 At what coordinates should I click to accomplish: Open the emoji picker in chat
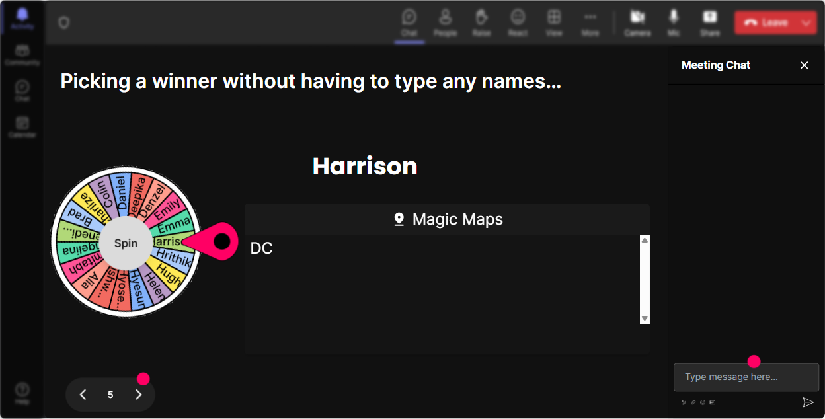(702, 402)
